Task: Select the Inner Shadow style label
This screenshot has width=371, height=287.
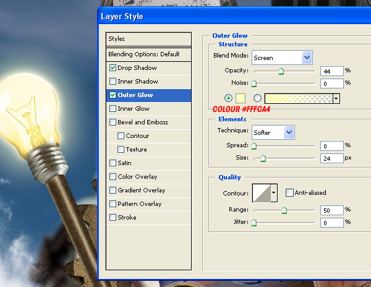Action: coord(138,82)
